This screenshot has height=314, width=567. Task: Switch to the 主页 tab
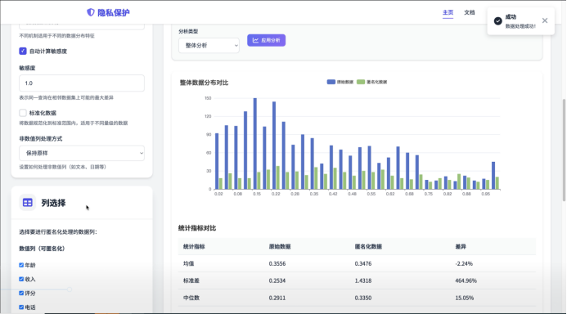pyautogui.click(x=448, y=12)
